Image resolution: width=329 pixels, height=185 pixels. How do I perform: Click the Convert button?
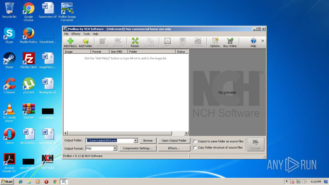click(255, 144)
